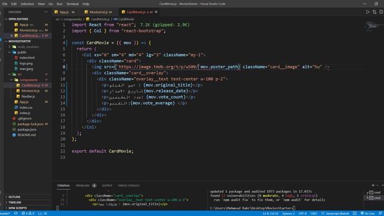
Task: Create a new terminal with plus icon
Action: point(373,185)
